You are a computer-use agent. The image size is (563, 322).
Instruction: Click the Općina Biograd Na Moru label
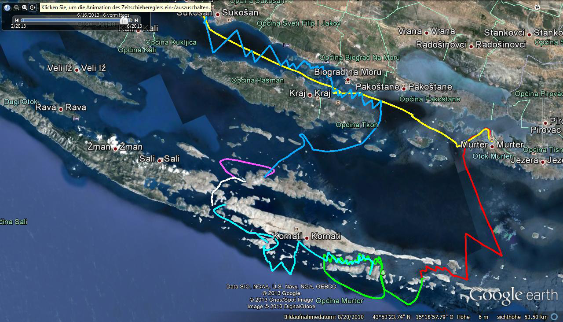click(359, 58)
